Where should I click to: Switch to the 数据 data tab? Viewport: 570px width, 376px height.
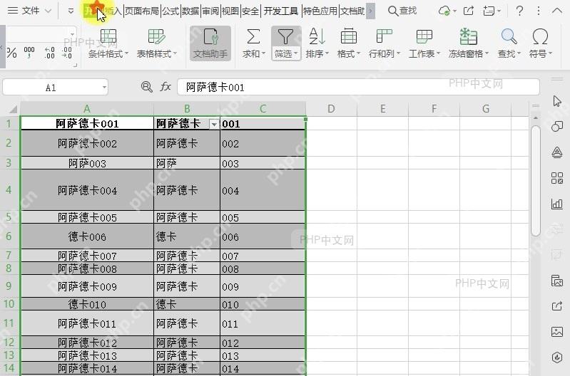click(190, 11)
